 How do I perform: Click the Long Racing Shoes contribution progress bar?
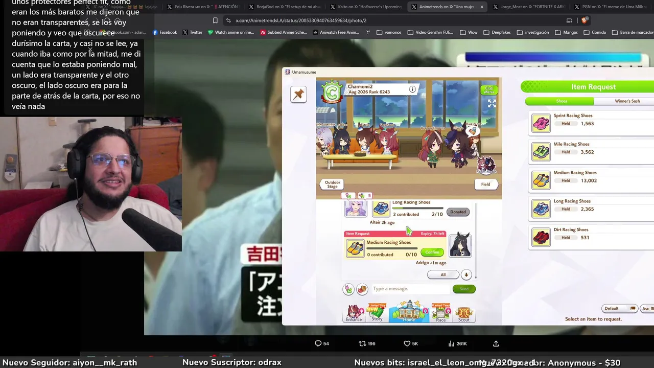(418, 209)
